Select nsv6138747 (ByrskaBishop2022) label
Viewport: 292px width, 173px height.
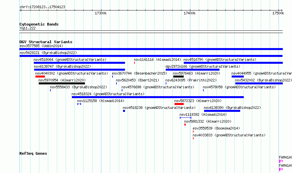click(62, 66)
